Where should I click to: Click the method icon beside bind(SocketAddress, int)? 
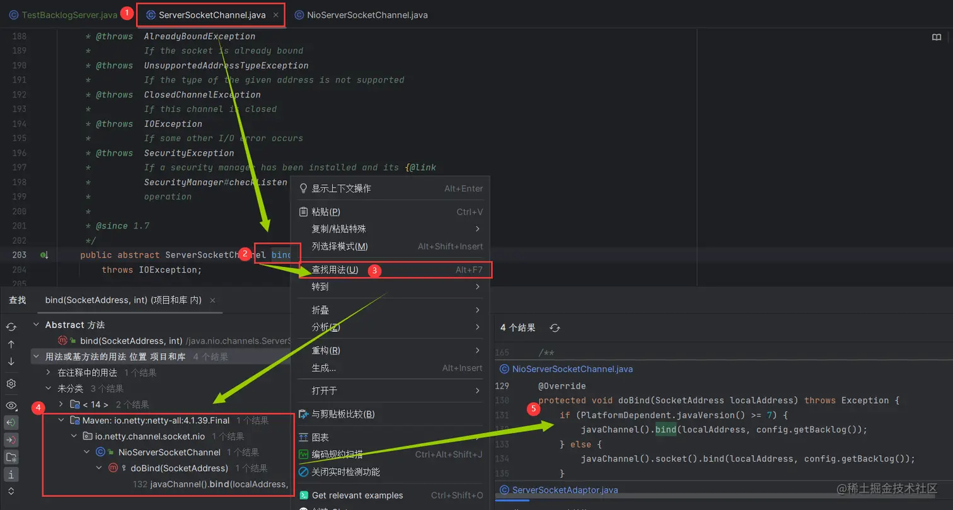pyautogui.click(x=63, y=341)
